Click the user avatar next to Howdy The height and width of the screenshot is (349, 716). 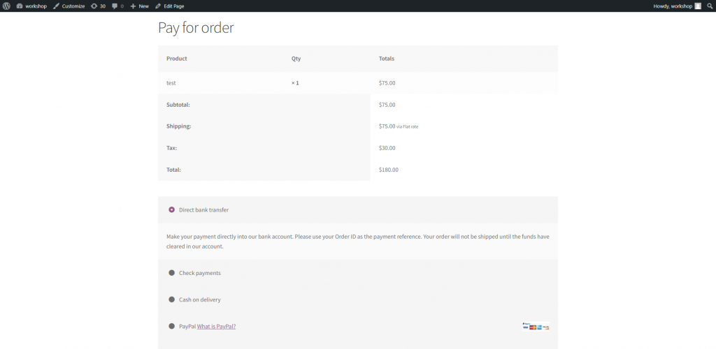tap(698, 6)
